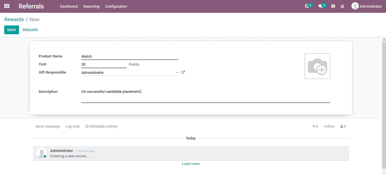Load more chatter messages
Screen dimensions: 386x174
(x=191, y=164)
